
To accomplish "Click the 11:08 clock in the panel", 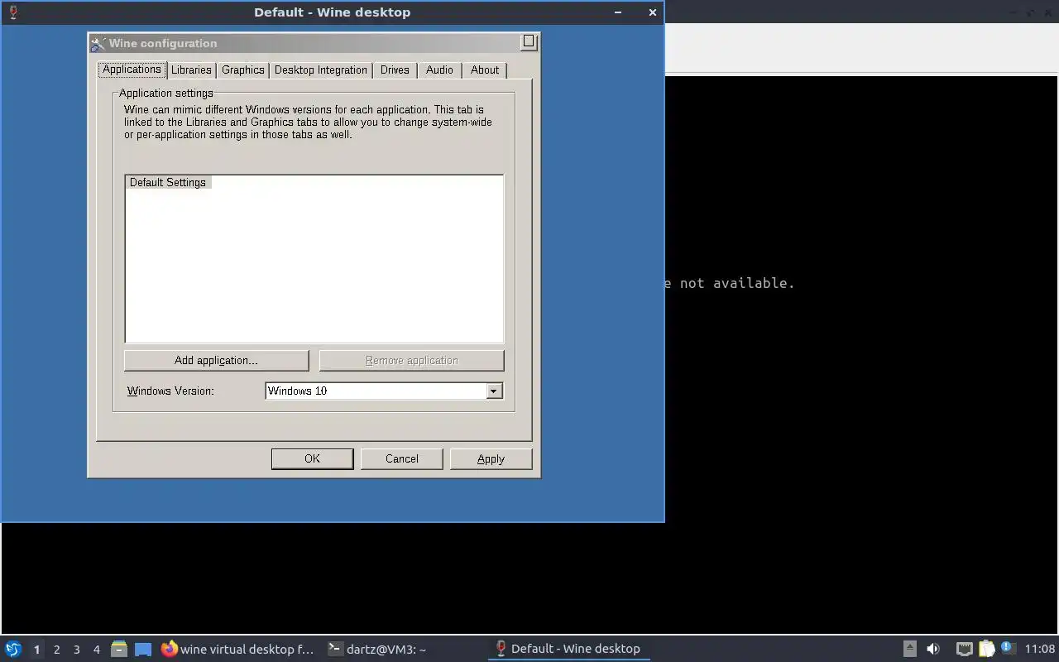I will (1039, 649).
